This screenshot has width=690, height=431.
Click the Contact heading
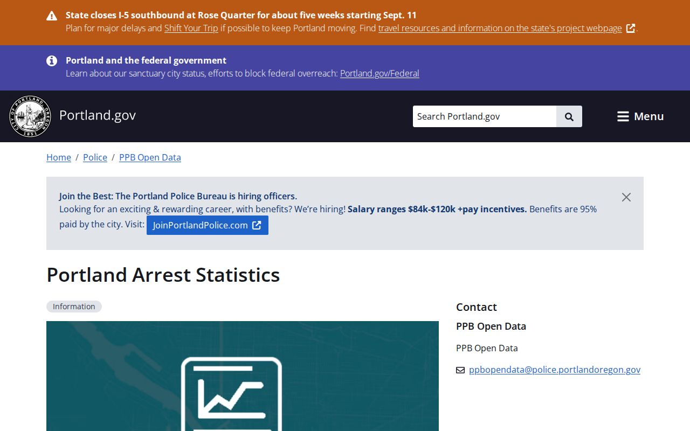[x=477, y=307]
